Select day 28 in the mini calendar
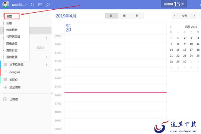 [171, 61]
